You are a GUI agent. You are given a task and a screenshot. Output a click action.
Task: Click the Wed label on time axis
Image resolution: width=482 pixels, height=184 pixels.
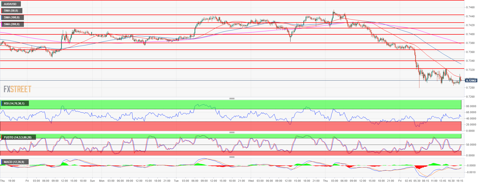(251, 181)
